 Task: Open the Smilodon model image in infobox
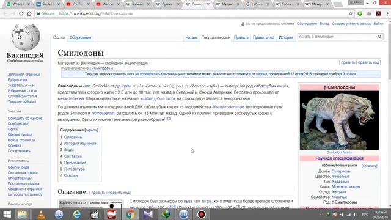coord(339,120)
